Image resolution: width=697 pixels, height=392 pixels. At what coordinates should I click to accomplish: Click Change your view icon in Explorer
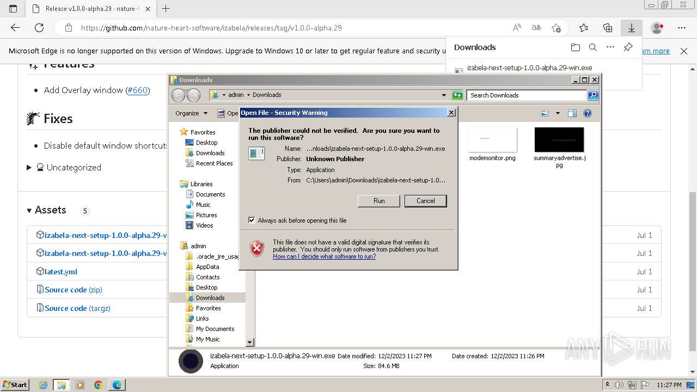click(x=545, y=113)
